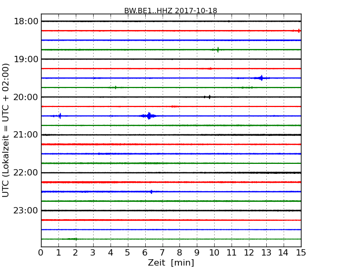Click x-axis tick label 6
342x274 pixels.
coord(145,252)
